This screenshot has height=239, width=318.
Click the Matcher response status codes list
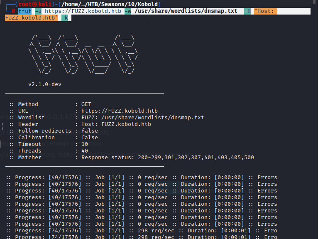pyautogui.click(x=168, y=158)
